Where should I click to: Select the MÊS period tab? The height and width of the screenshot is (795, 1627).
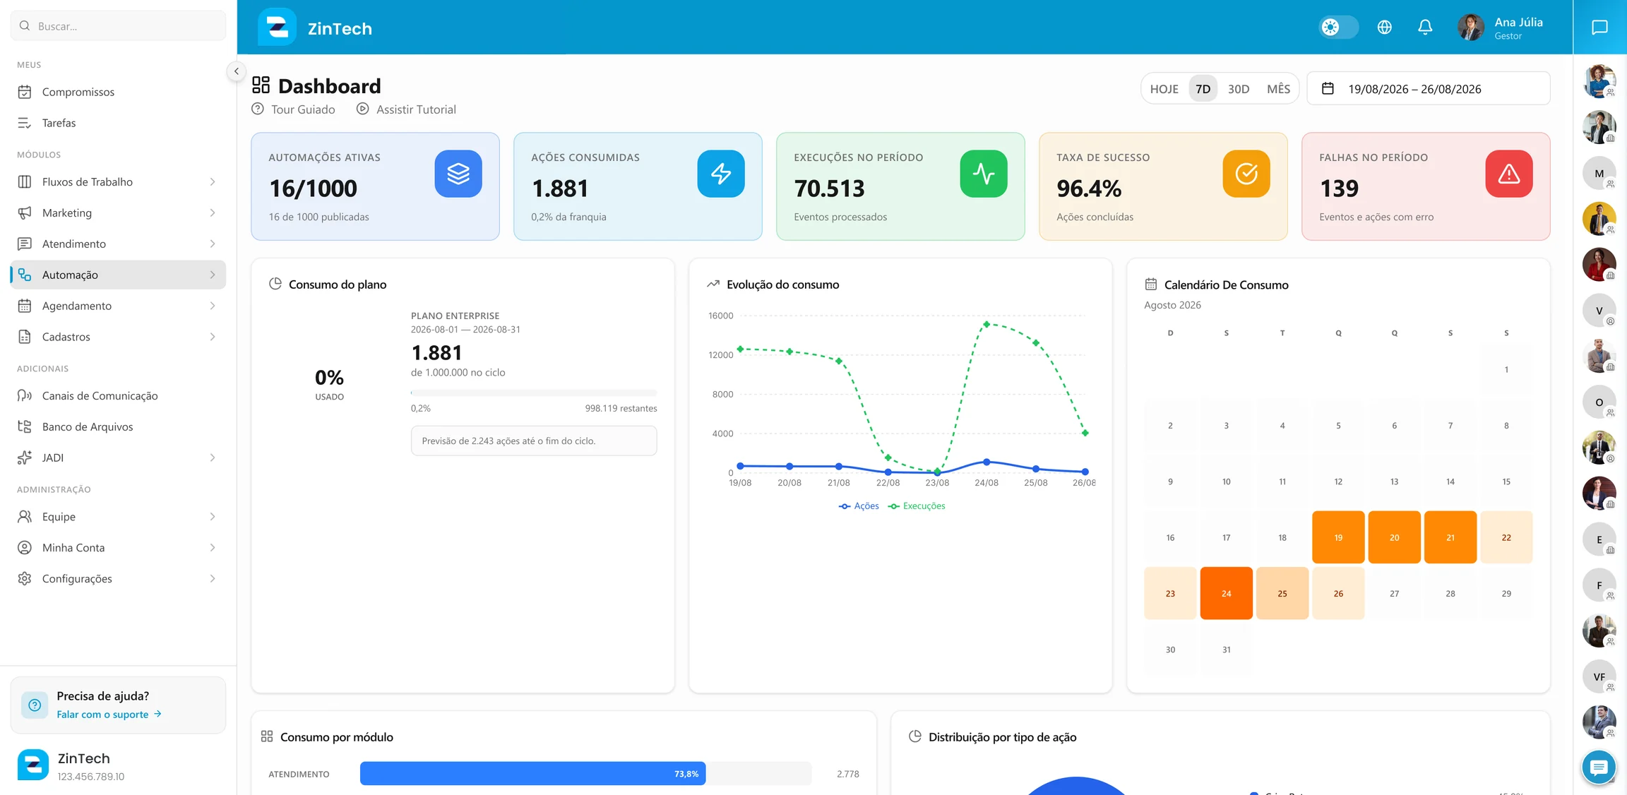[1278, 89]
